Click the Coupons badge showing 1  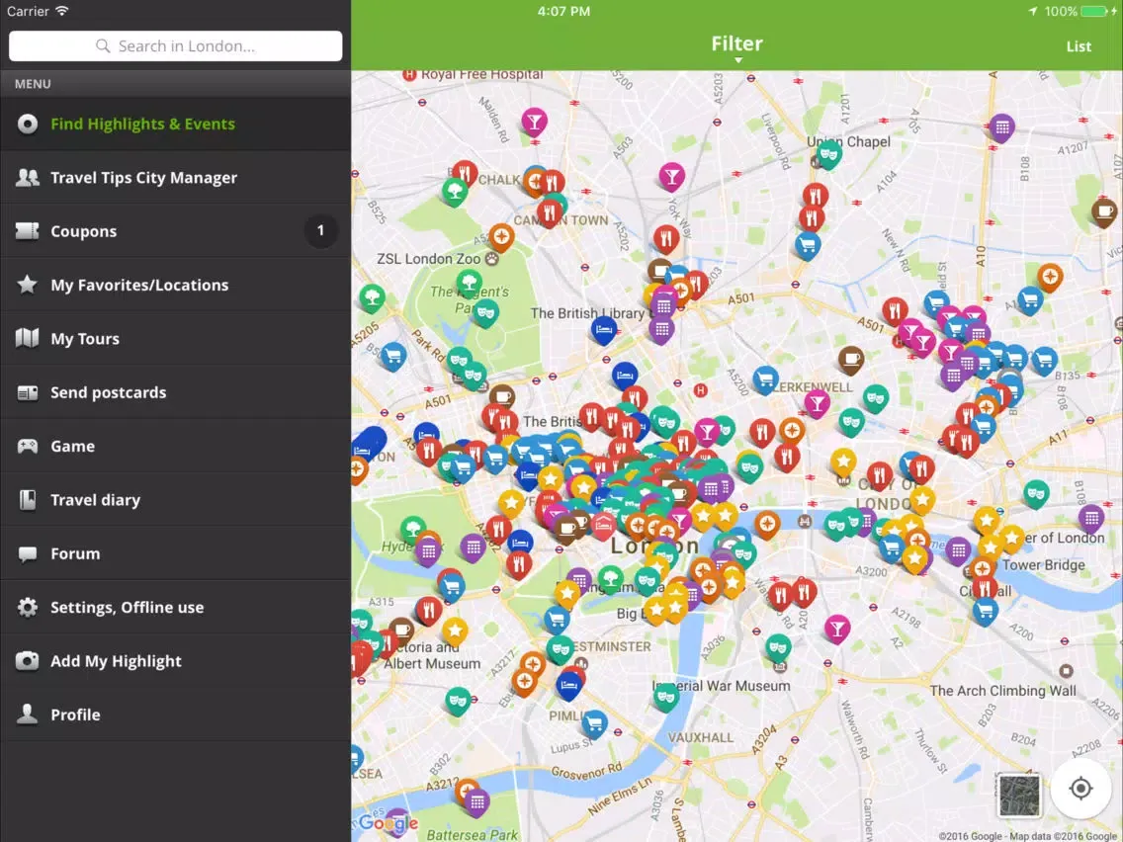click(320, 230)
